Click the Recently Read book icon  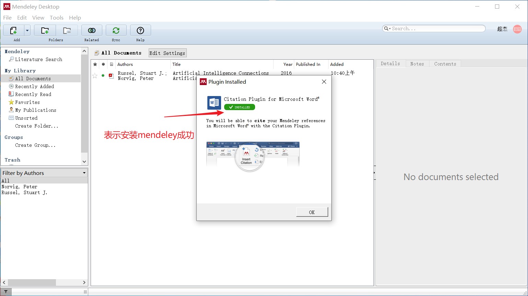click(x=11, y=94)
